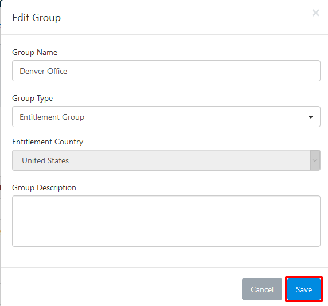Click the Group Type caret arrow
Viewport: 328px width, 306px height.
coord(311,117)
